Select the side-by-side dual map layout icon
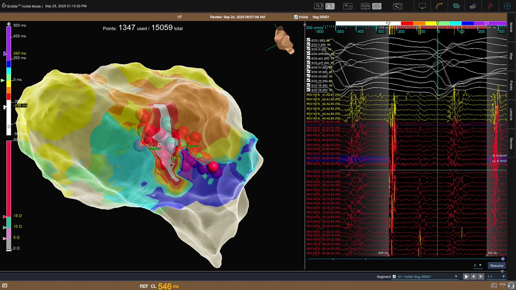 click(365, 6)
